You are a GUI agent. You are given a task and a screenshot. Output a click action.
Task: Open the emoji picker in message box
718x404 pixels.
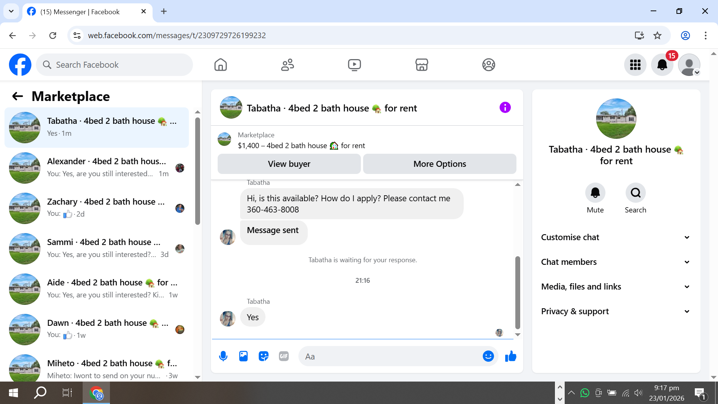pos(488,356)
